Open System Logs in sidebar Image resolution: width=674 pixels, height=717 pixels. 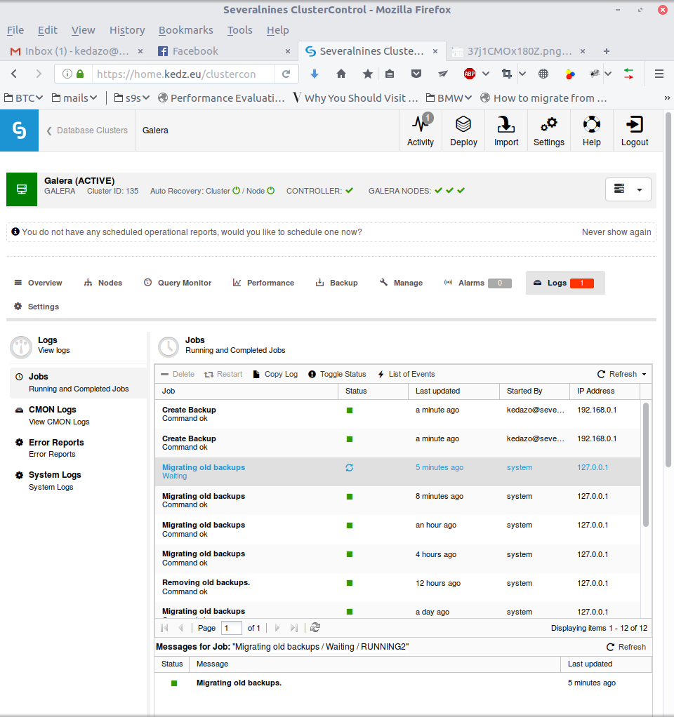(x=78, y=481)
